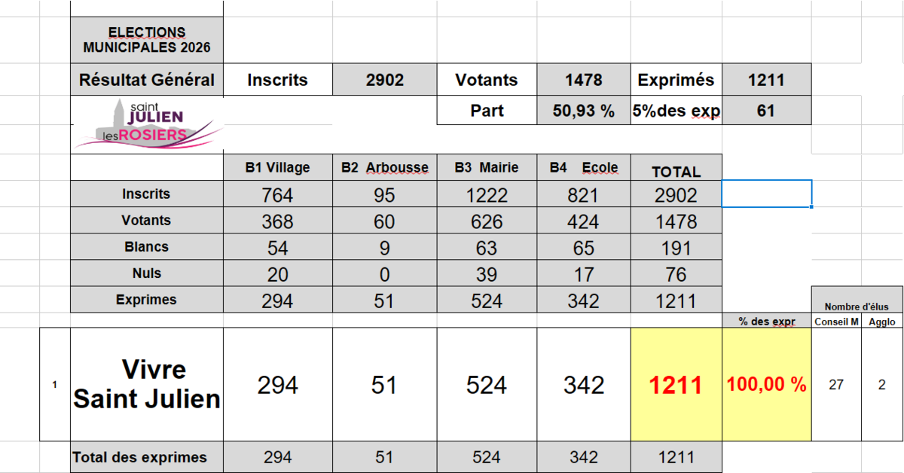The image size is (904, 473).
Task: Select the '5%des exp' label cell
Action: pos(676,111)
